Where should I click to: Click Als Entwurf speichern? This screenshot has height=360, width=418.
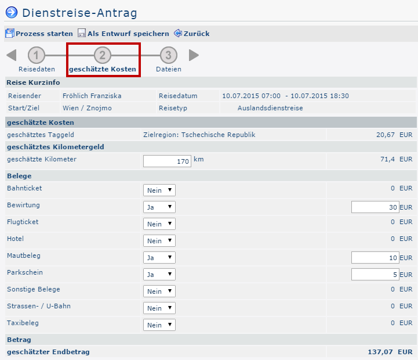click(128, 34)
